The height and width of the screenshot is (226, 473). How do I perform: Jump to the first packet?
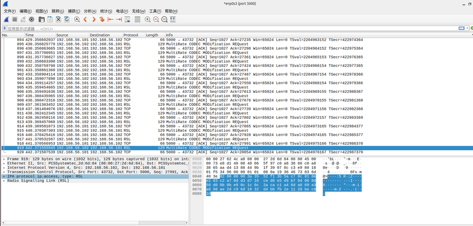[111, 20]
